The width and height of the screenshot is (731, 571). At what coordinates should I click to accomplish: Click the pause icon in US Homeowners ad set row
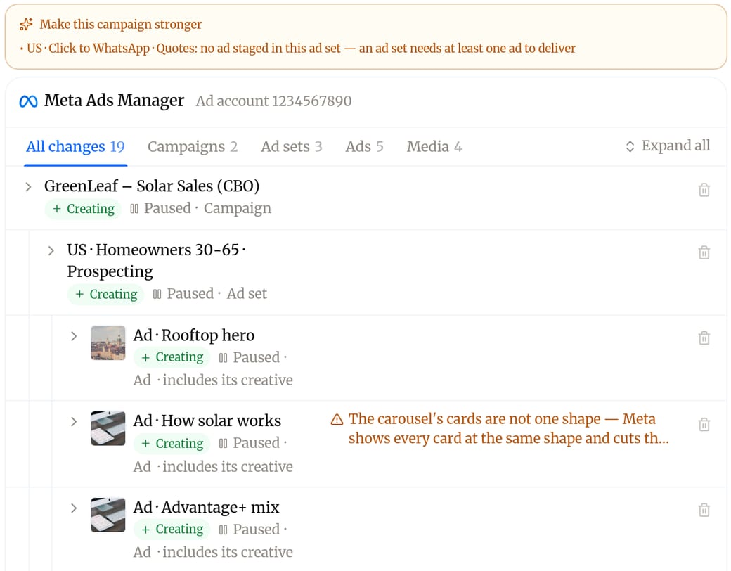(157, 294)
